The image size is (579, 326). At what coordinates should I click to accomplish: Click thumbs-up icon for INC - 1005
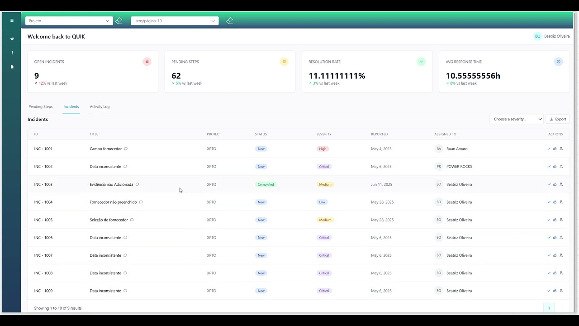tap(555, 220)
